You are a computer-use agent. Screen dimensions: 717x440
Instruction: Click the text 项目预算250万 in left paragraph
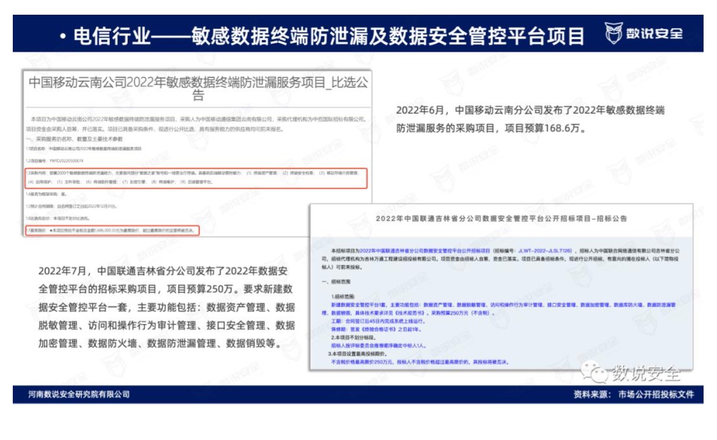(200, 289)
